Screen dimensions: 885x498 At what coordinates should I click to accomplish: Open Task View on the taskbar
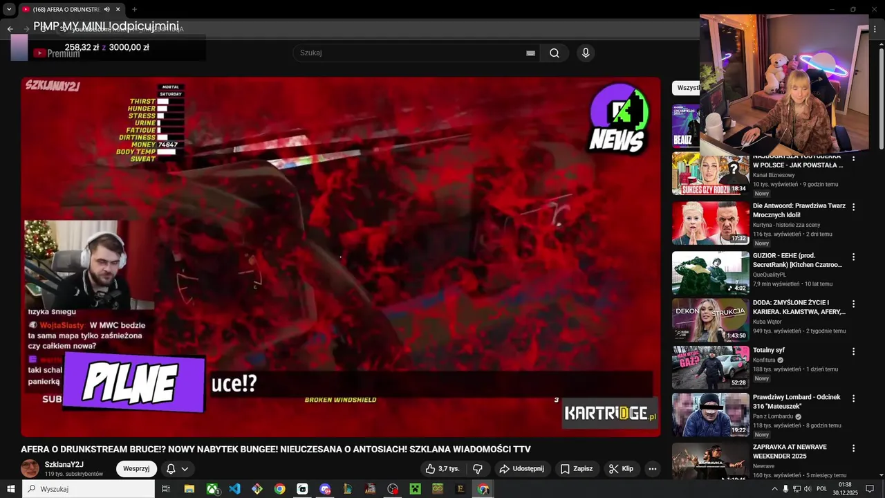pos(166,489)
